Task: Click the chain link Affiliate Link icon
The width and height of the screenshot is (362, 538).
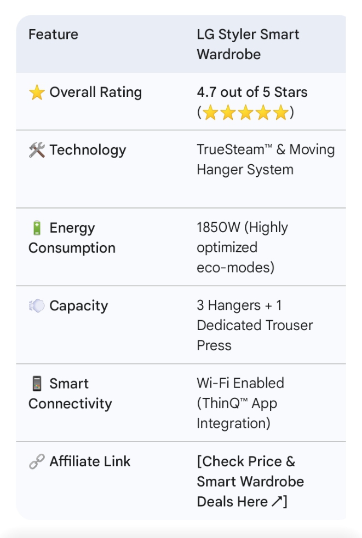Action: pos(37,461)
